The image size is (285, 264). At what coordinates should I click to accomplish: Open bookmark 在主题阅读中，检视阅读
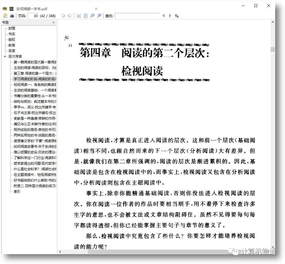(35, 175)
